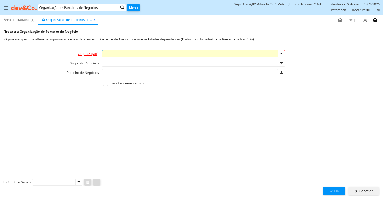Collapse header with double chevron icon
383x199 pixels.
pyautogui.click(x=365, y=20)
